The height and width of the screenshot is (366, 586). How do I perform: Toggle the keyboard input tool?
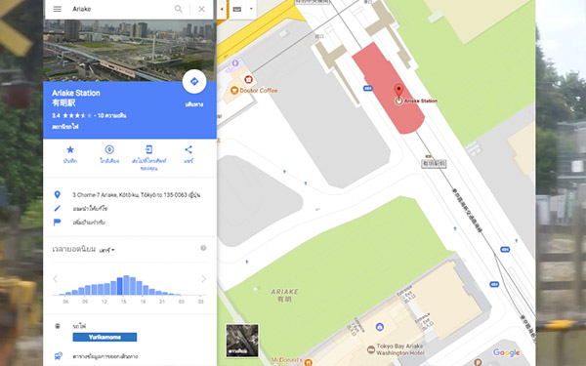click(x=237, y=9)
